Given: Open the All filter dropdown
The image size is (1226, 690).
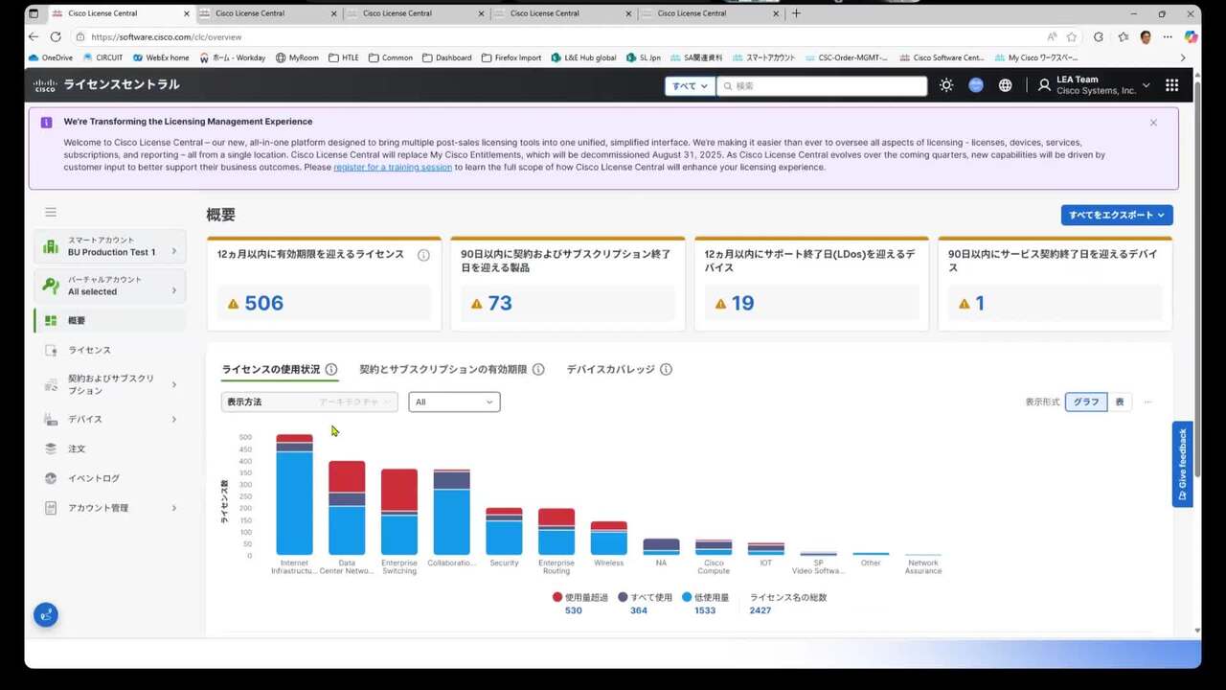Looking at the screenshot, I should (454, 402).
